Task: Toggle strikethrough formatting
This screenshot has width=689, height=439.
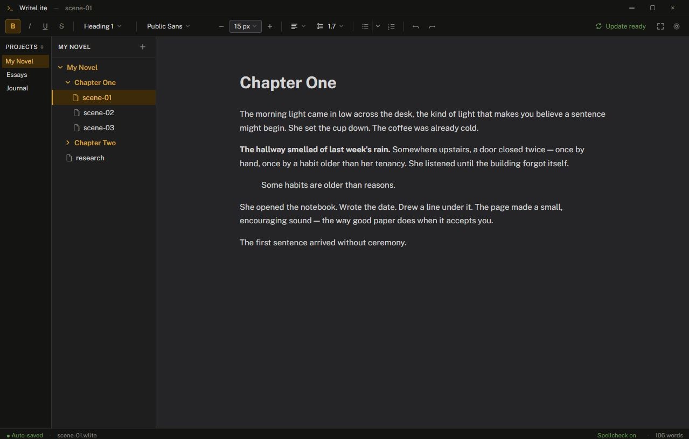Action: (61, 26)
